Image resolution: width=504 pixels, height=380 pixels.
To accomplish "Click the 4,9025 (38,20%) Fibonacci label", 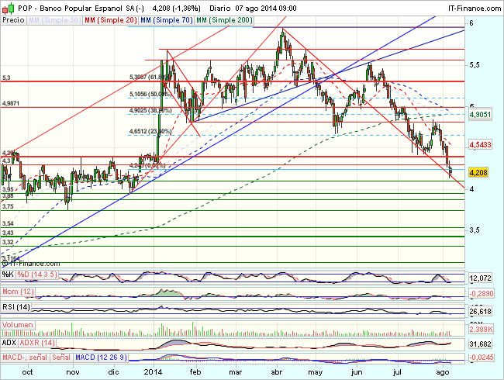I will pyautogui.click(x=150, y=111).
